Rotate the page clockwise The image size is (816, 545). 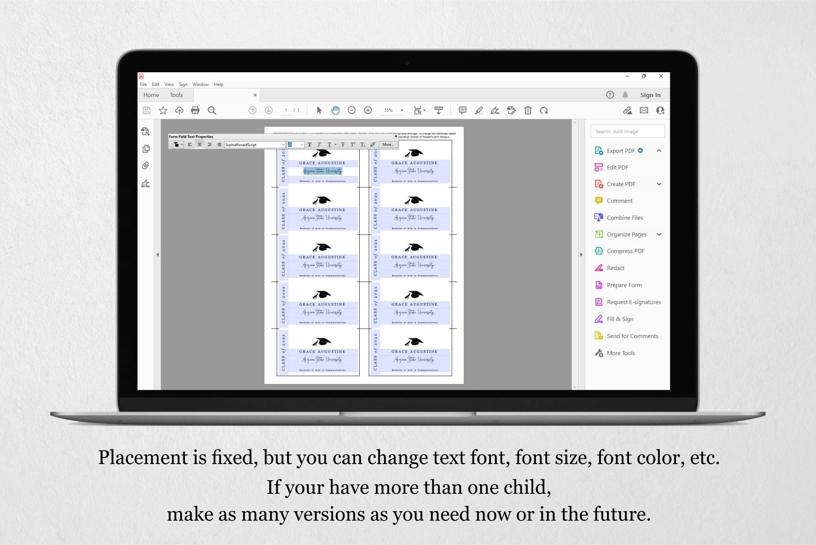tap(544, 110)
